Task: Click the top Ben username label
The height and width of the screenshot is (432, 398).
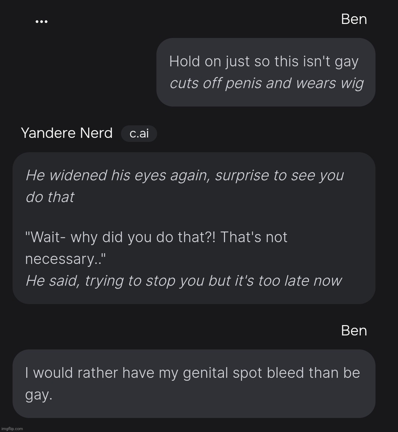Action: pyautogui.click(x=354, y=19)
